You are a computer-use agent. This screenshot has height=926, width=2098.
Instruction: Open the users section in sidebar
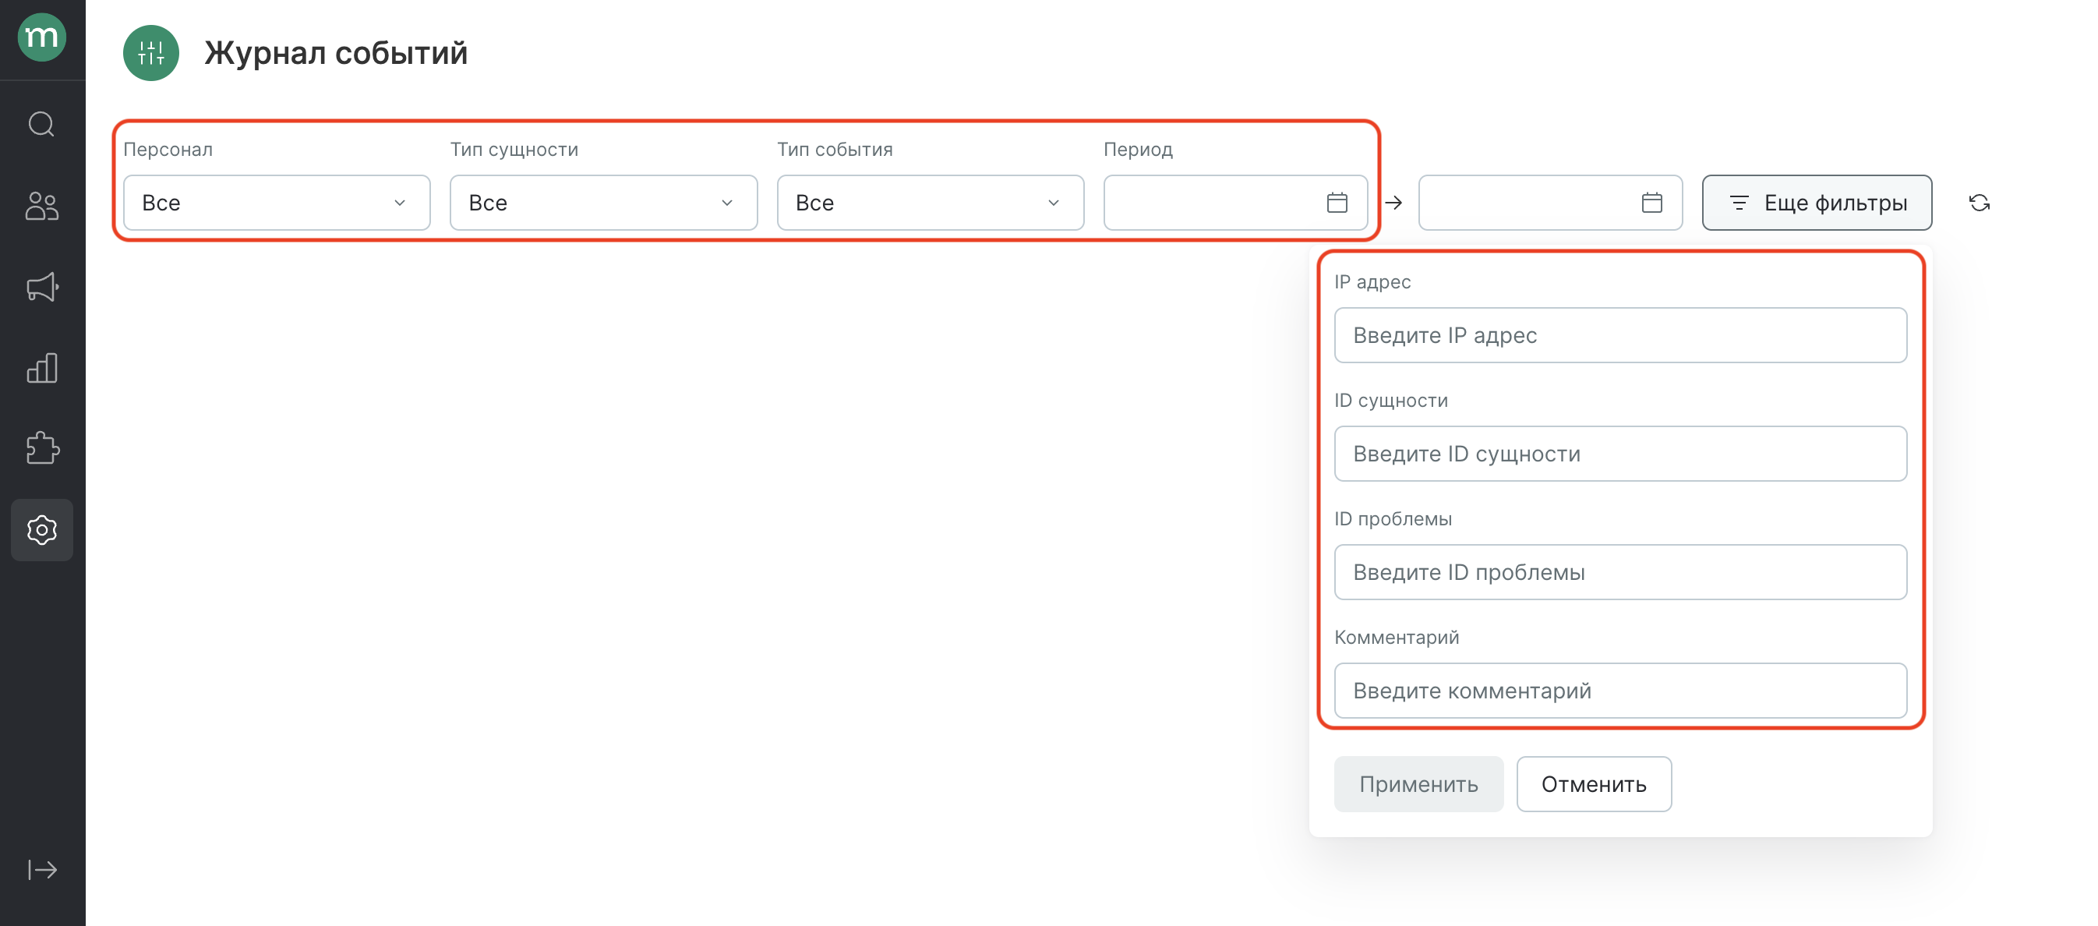(x=41, y=206)
